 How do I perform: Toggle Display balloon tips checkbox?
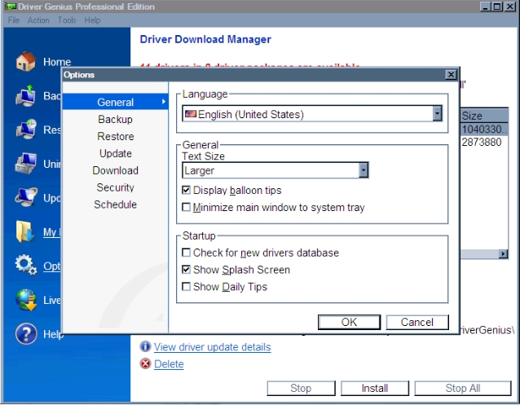pyautogui.click(x=186, y=190)
